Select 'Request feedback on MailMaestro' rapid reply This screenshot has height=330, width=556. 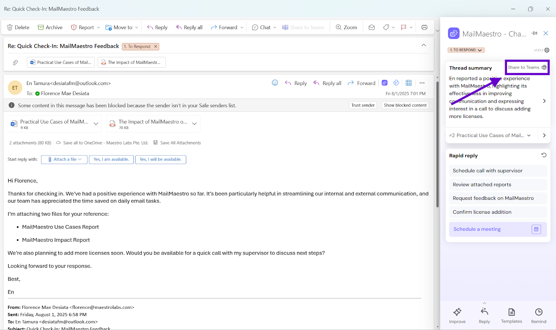(x=498, y=198)
